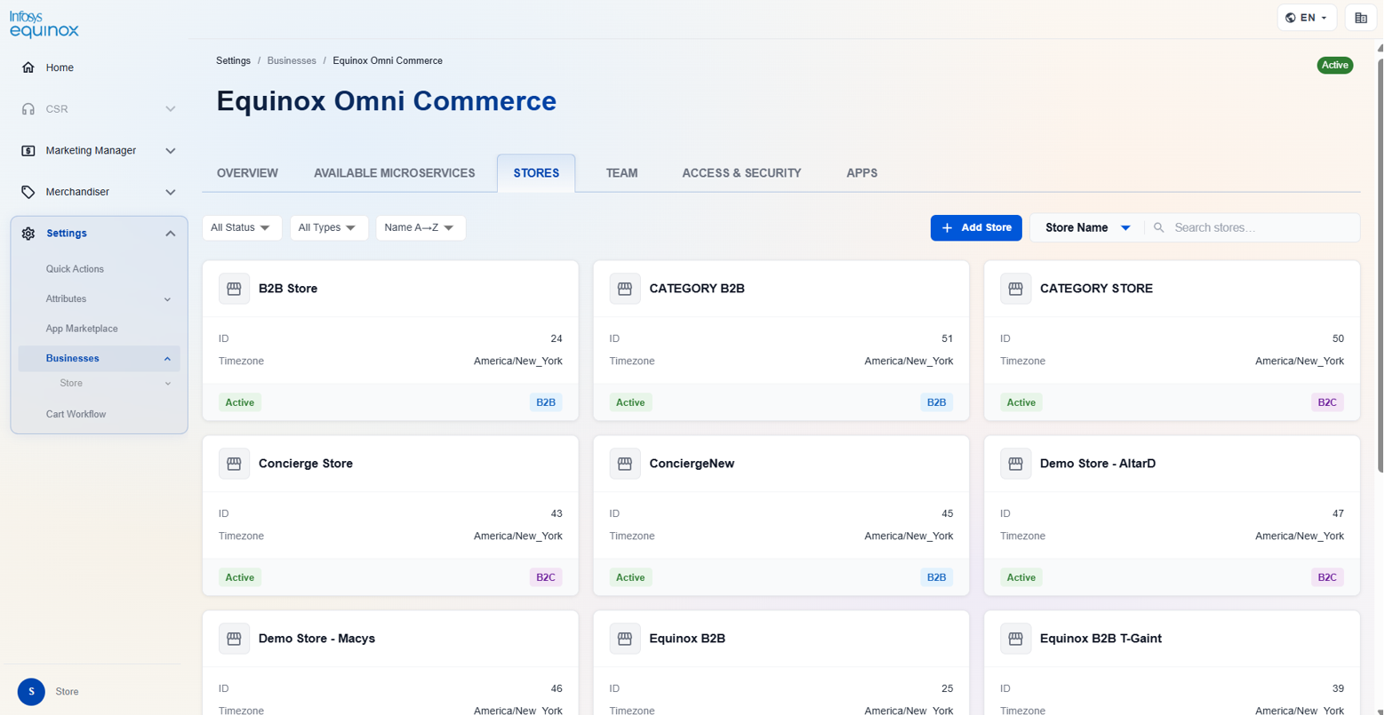Click the B2B tag on CATEGORY B2B card

pyautogui.click(x=936, y=402)
